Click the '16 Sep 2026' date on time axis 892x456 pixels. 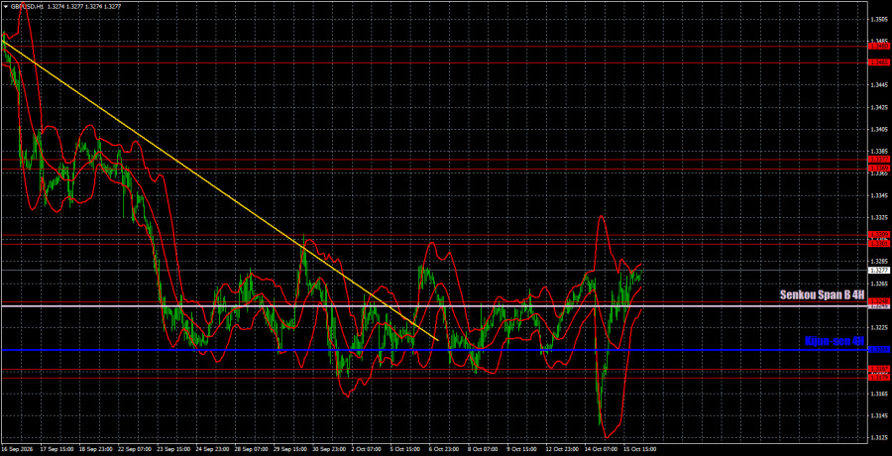pyautogui.click(x=17, y=449)
